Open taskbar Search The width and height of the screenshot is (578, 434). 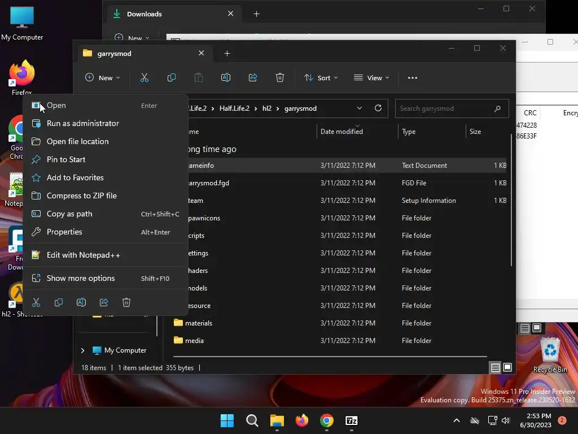(252, 420)
